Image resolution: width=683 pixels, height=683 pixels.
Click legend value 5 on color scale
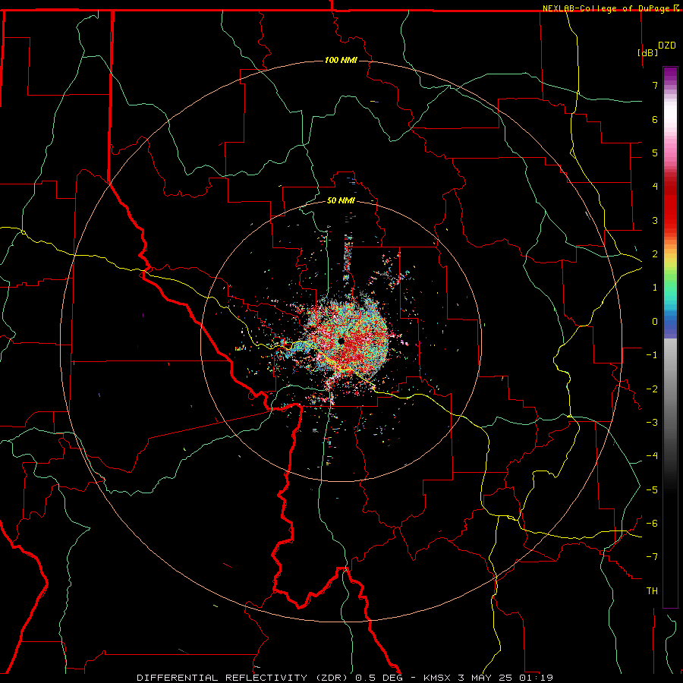point(655,153)
